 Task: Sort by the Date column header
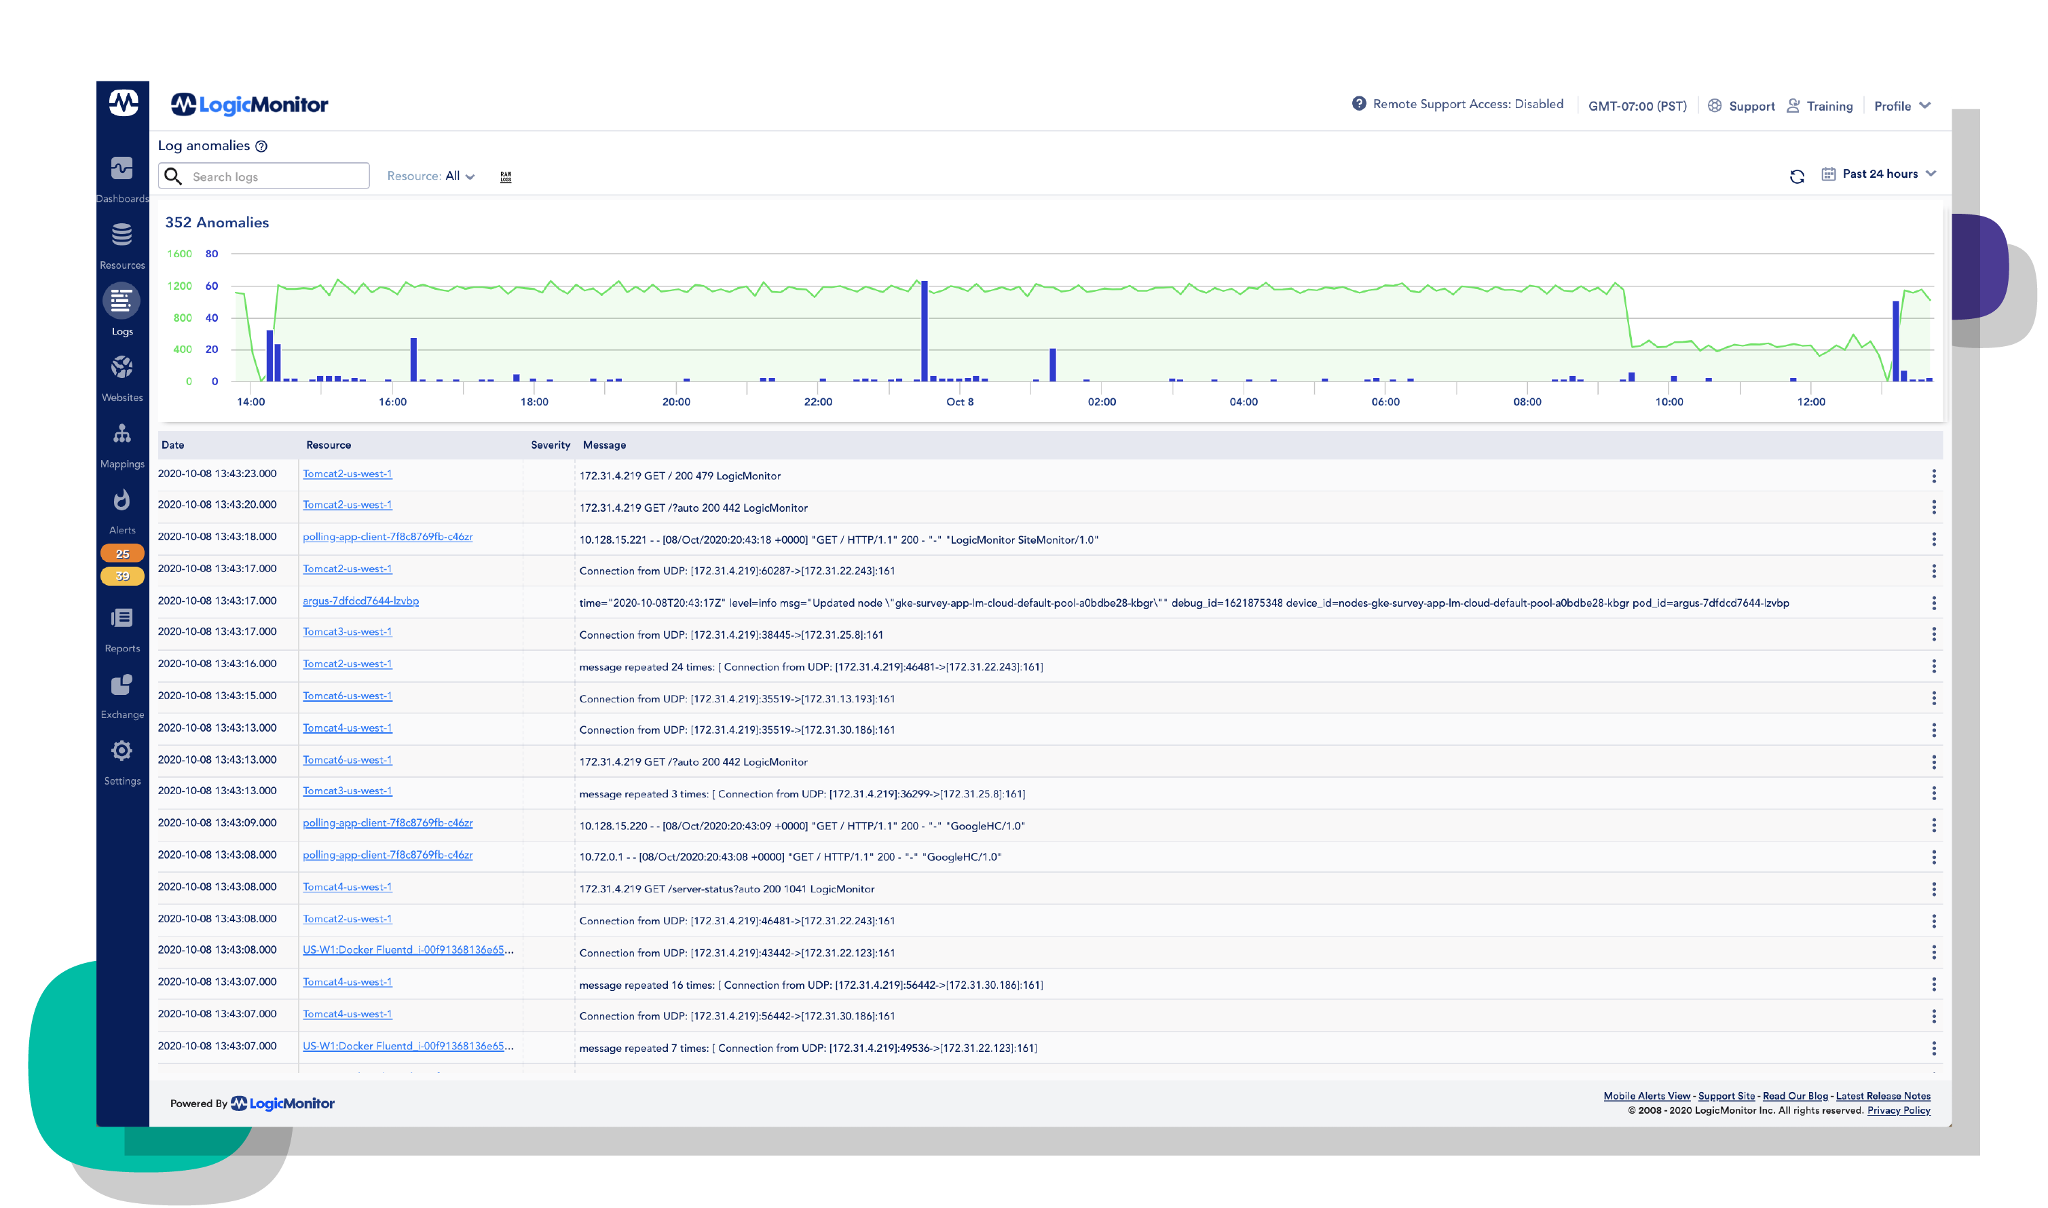[172, 445]
